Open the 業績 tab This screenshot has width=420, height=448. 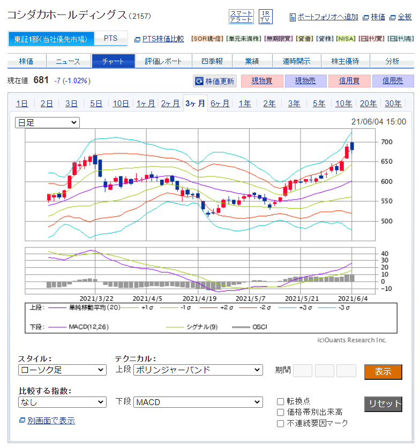[252, 61]
